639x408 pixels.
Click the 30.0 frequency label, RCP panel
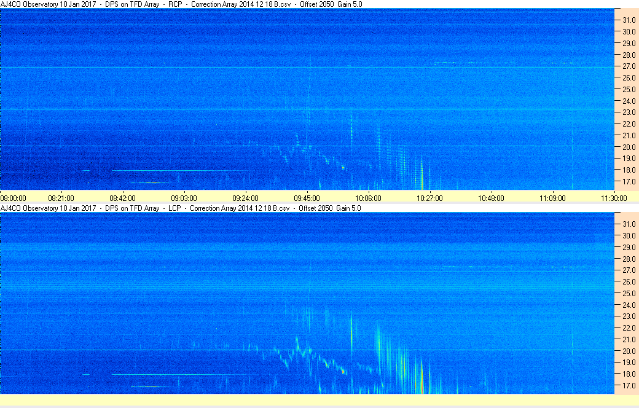[629, 32]
